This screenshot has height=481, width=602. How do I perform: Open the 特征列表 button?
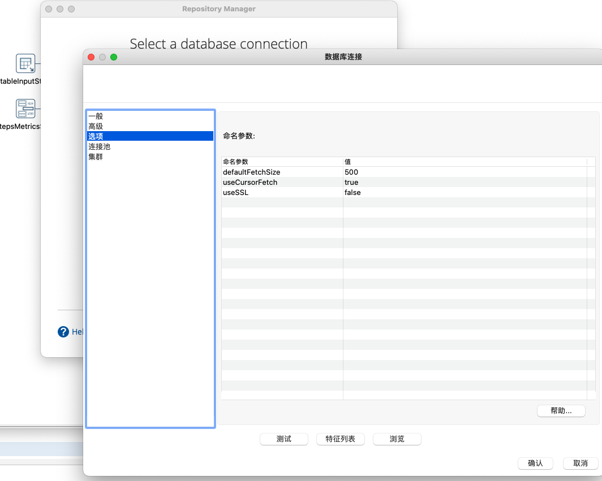[x=340, y=439]
